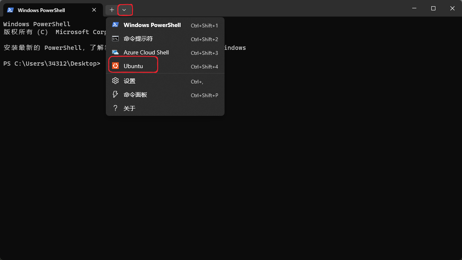
Task: Click the 命令面板 lightning bolt icon
Action: point(115,95)
